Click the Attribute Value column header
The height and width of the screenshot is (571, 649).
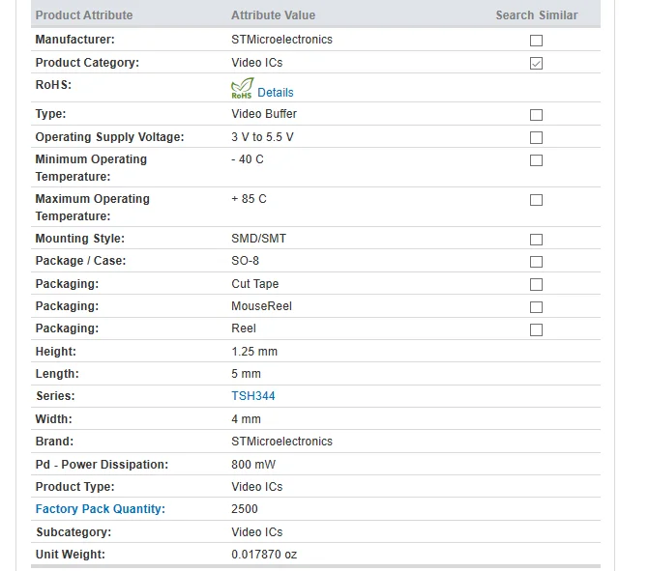point(273,15)
